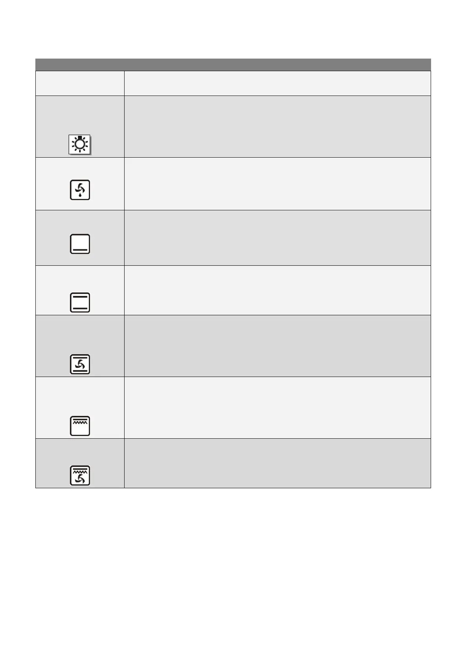Viewport: 468px width, 662px height.
Task: Click the fan with top and bottom heat icon
Action: 80,364
